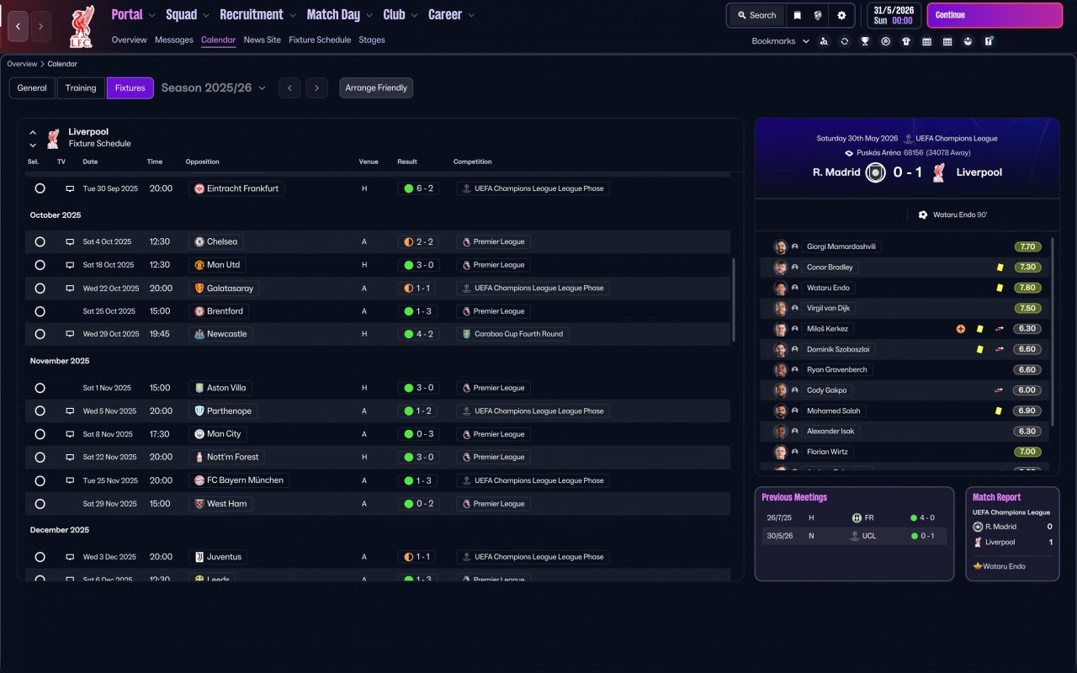
Task: Go to the next season
Action: (317, 88)
